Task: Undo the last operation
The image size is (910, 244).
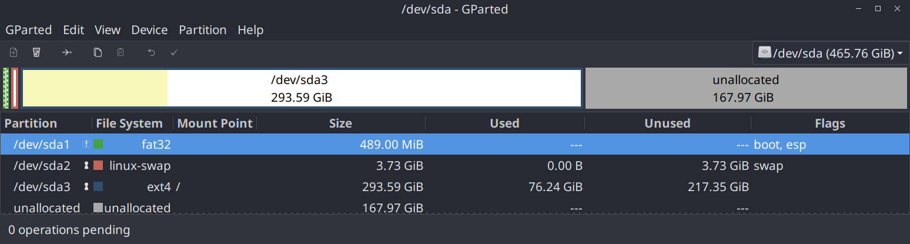Action: coord(151,53)
